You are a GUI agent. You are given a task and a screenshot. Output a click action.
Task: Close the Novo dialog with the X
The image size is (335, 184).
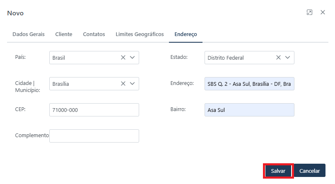[323, 13]
